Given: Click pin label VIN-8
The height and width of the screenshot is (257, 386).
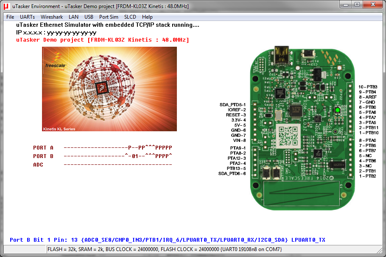Looking at the screenshot, I should pyautogui.click(x=239, y=140).
